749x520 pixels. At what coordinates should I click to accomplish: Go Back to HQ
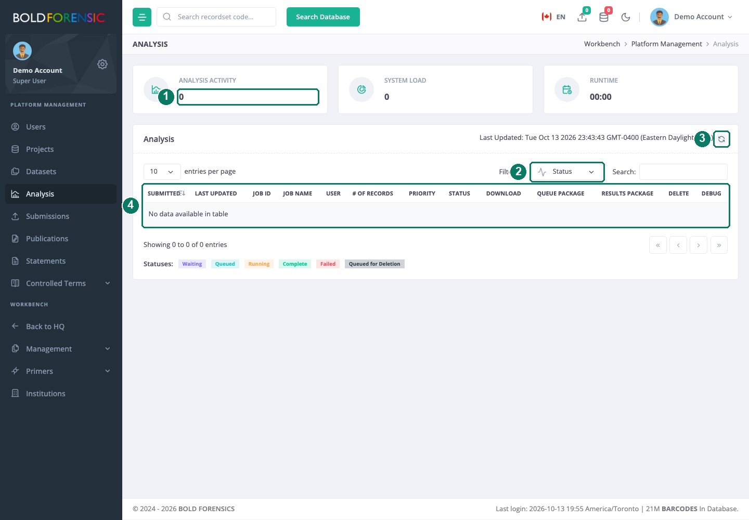pos(61,327)
